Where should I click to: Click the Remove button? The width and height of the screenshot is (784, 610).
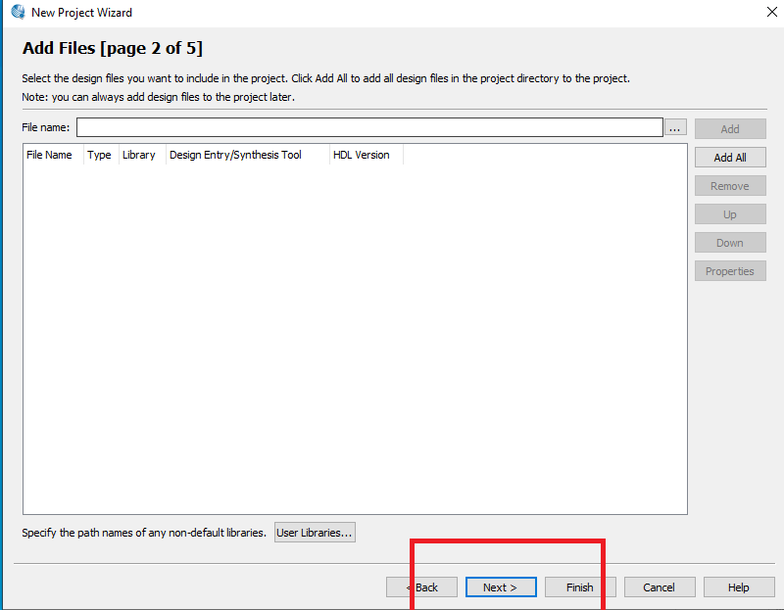coord(730,186)
